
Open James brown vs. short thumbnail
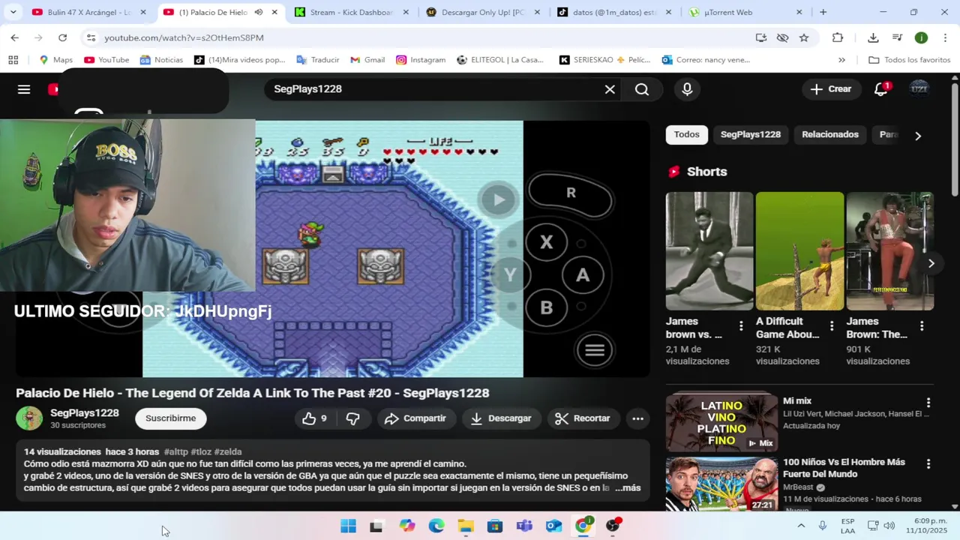[x=709, y=251]
